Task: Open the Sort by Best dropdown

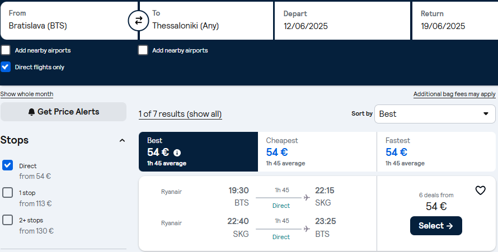Action: pos(435,114)
